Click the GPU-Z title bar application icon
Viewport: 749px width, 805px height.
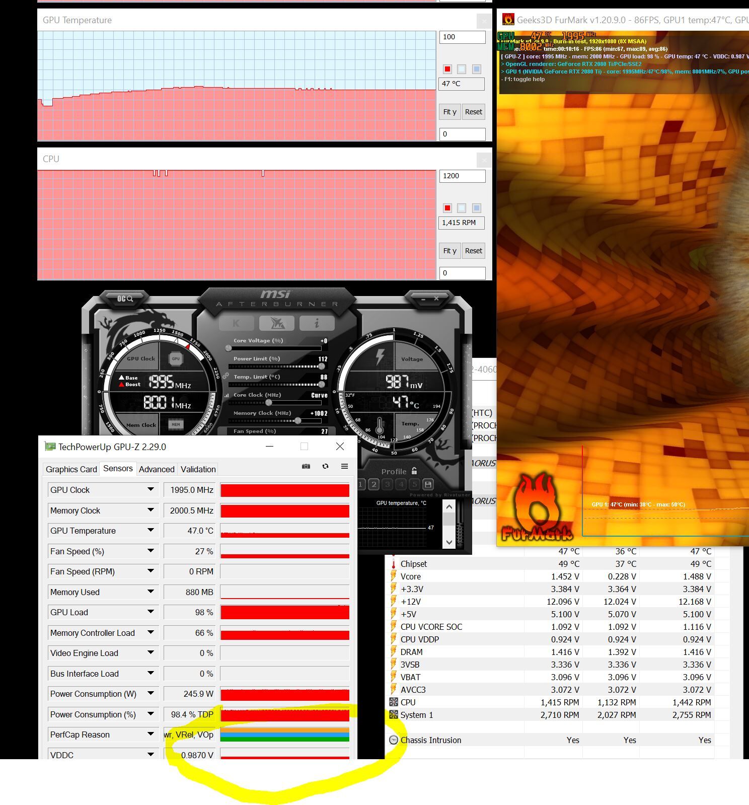click(50, 447)
